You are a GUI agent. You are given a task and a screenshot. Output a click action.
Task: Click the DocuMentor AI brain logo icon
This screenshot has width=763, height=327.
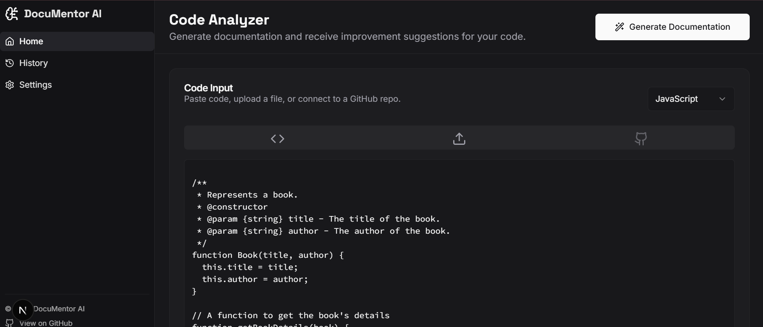12,14
